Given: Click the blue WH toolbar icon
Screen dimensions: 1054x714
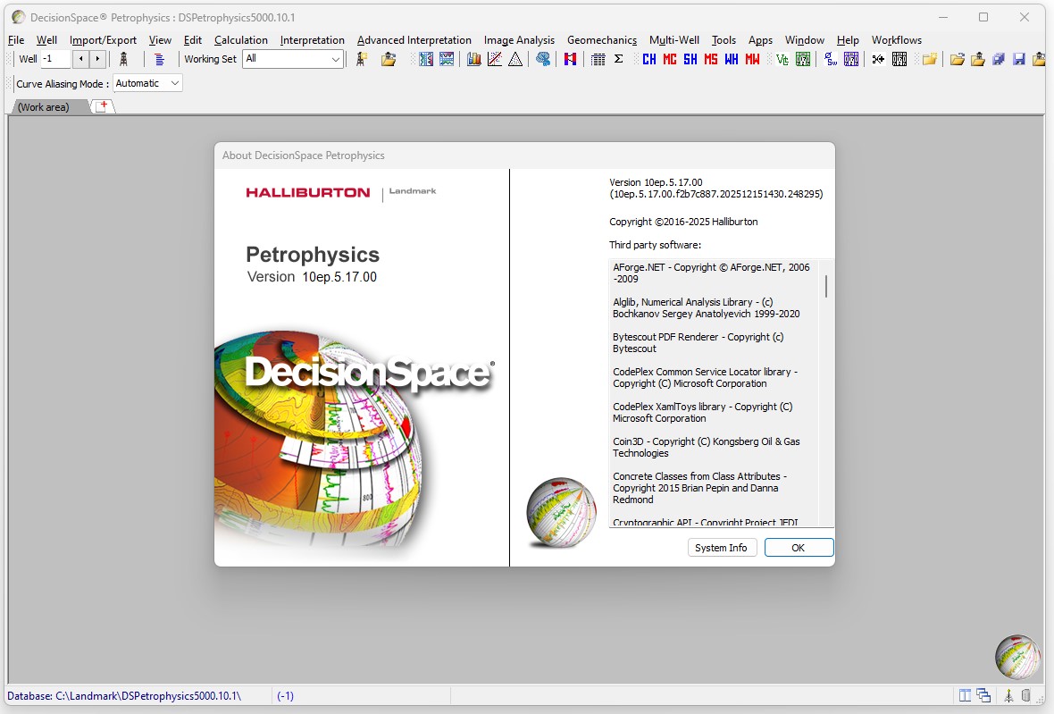Looking at the screenshot, I should 732,59.
